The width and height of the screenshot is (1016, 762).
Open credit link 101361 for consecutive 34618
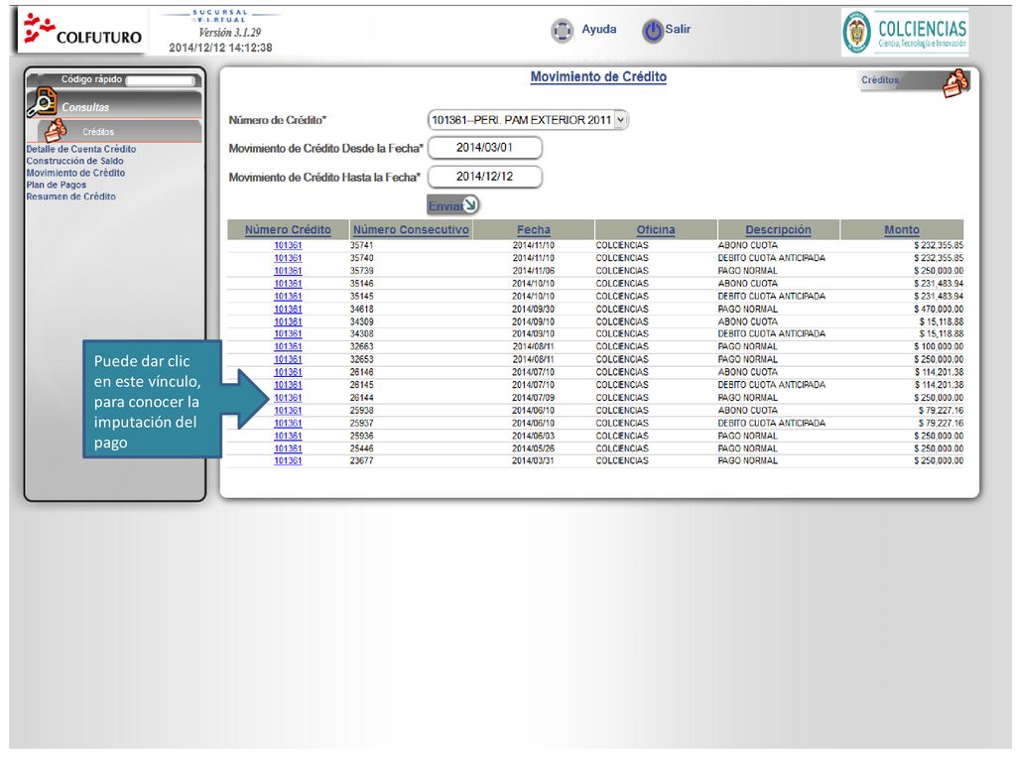coord(288,310)
